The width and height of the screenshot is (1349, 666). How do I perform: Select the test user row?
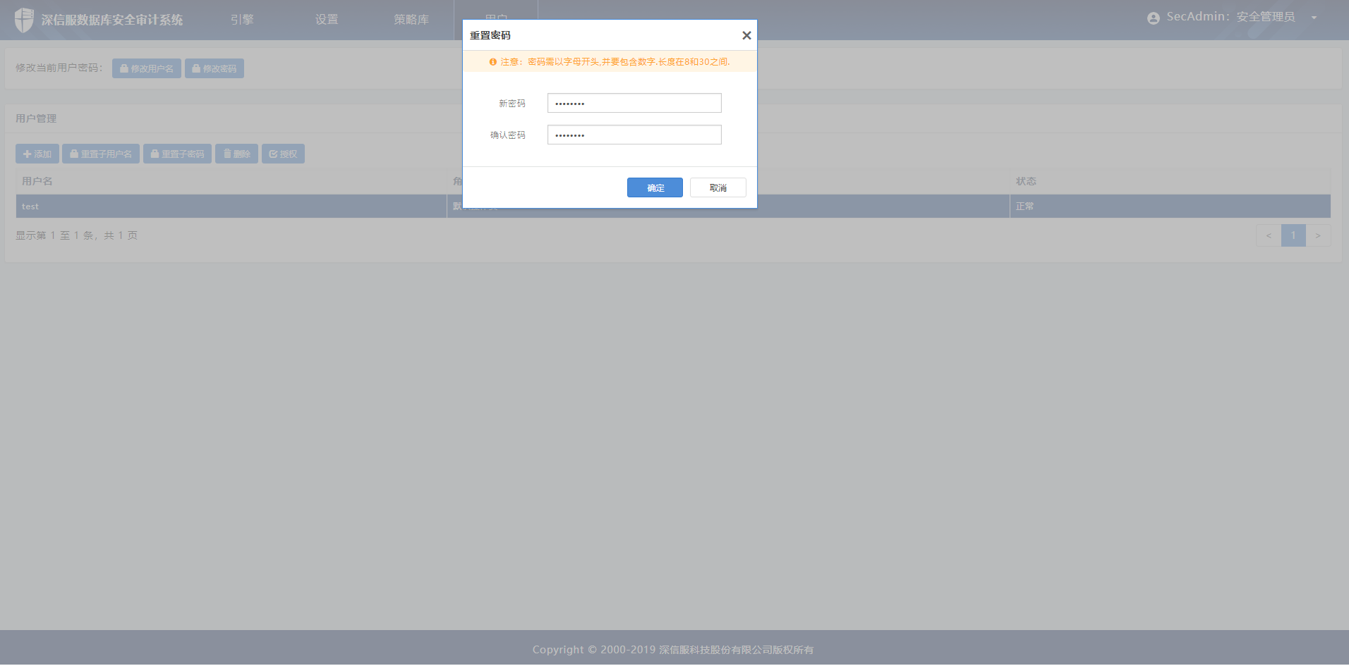(x=673, y=206)
